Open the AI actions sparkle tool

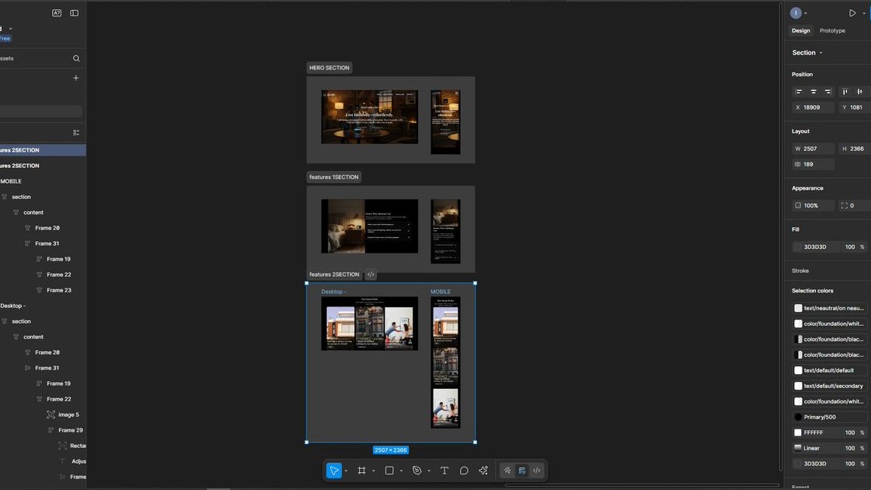(x=483, y=471)
